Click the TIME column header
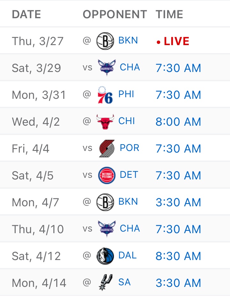This screenshot has height=300, width=230. (x=169, y=14)
